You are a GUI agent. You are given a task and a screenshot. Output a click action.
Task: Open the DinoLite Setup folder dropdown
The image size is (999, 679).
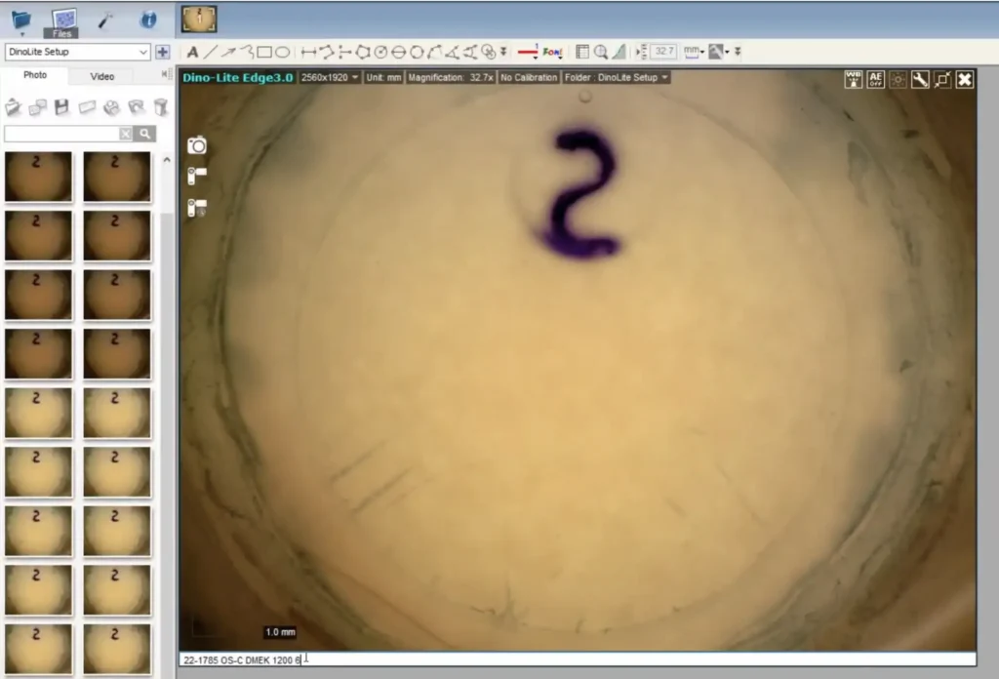click(x=77, y=52)
